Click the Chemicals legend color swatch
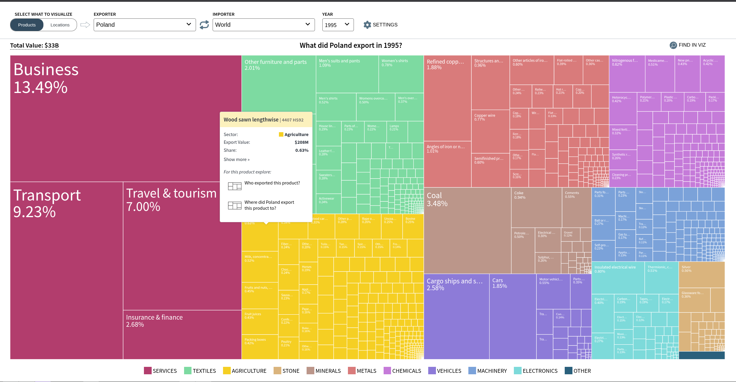Viewport: 736px width, 382px height. pyautogui.click(x=387, y=370)
